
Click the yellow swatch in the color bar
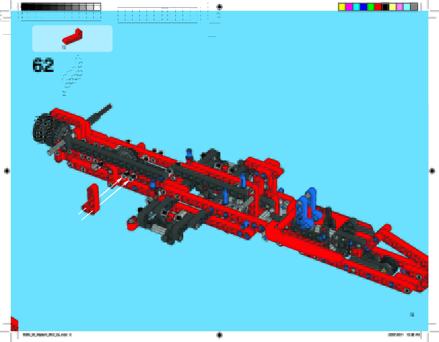tap(342, 7)
